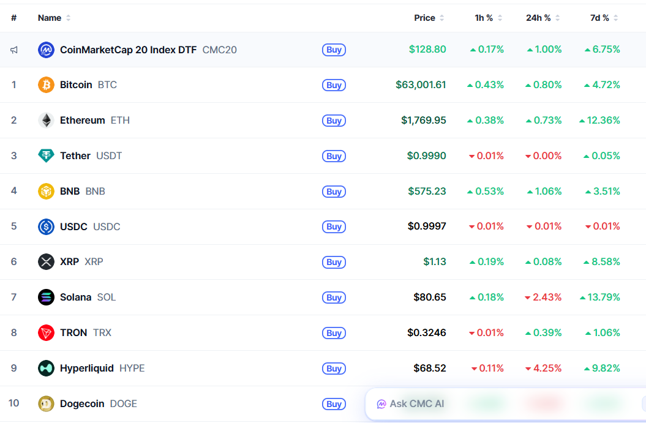Screen dimensions: 646x423
Task: Click the Ethereum diamond logo icon
Action: tap(46, 120)
